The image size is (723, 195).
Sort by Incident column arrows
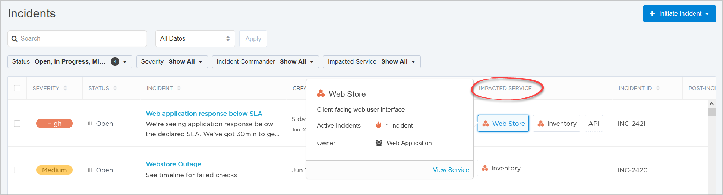[179, 88]
